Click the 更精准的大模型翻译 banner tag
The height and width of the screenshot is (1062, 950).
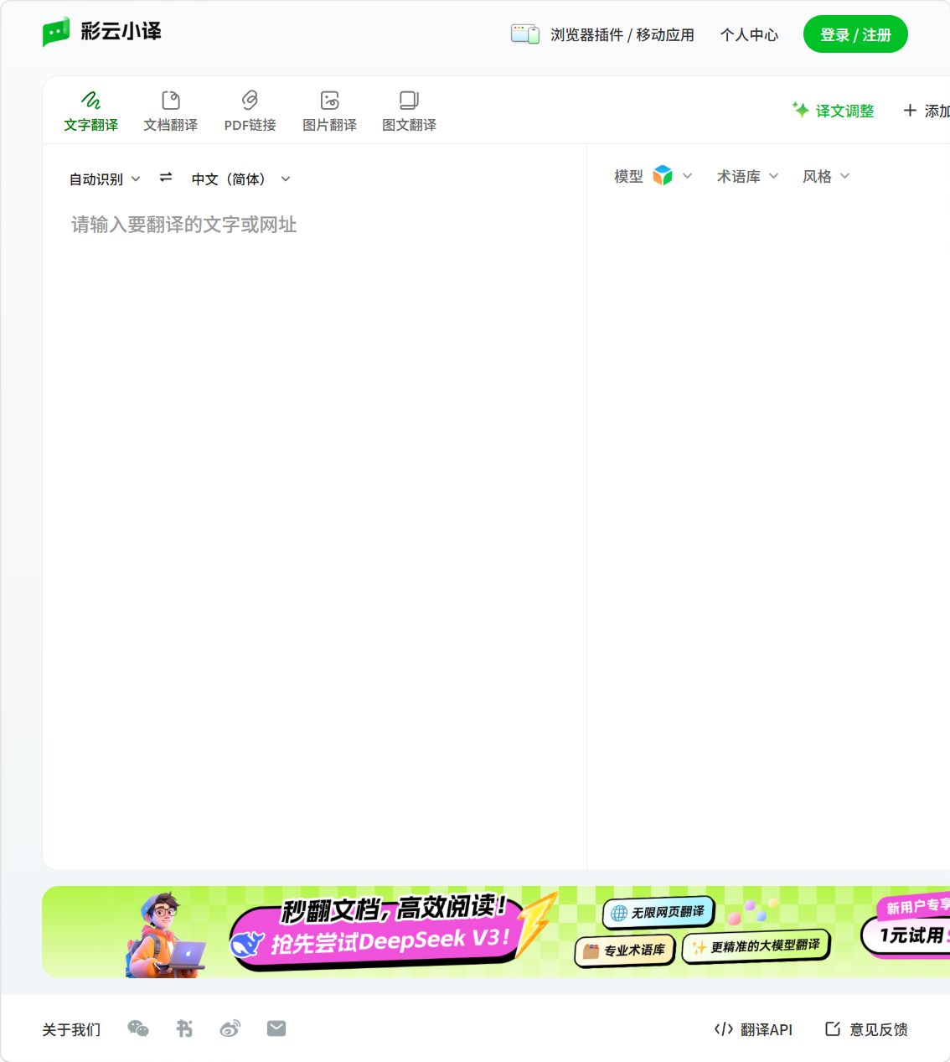[756, 945]
